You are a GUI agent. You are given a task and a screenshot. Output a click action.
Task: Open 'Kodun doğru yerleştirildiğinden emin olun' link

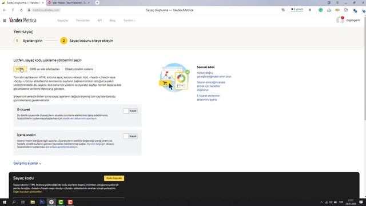tap(214, 75)
